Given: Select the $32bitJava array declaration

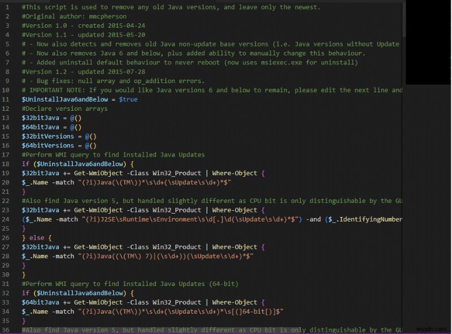Looking at the screenshot, I should coord(40,118).
